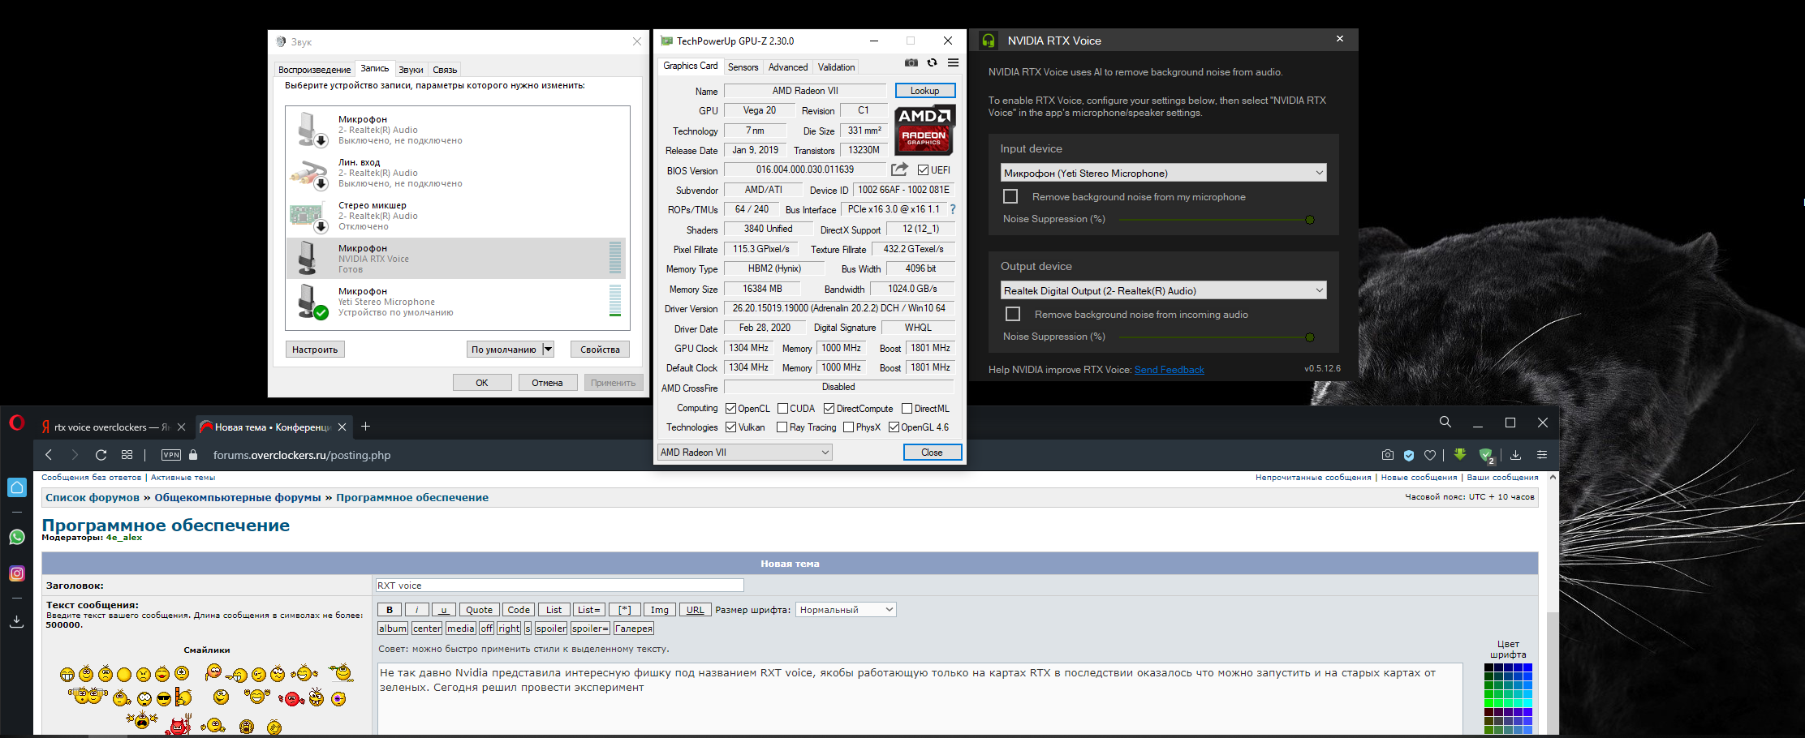Screen dimensions: 1805x738
Task: Open a new Opera tab with plus
Action: point(366,427)
